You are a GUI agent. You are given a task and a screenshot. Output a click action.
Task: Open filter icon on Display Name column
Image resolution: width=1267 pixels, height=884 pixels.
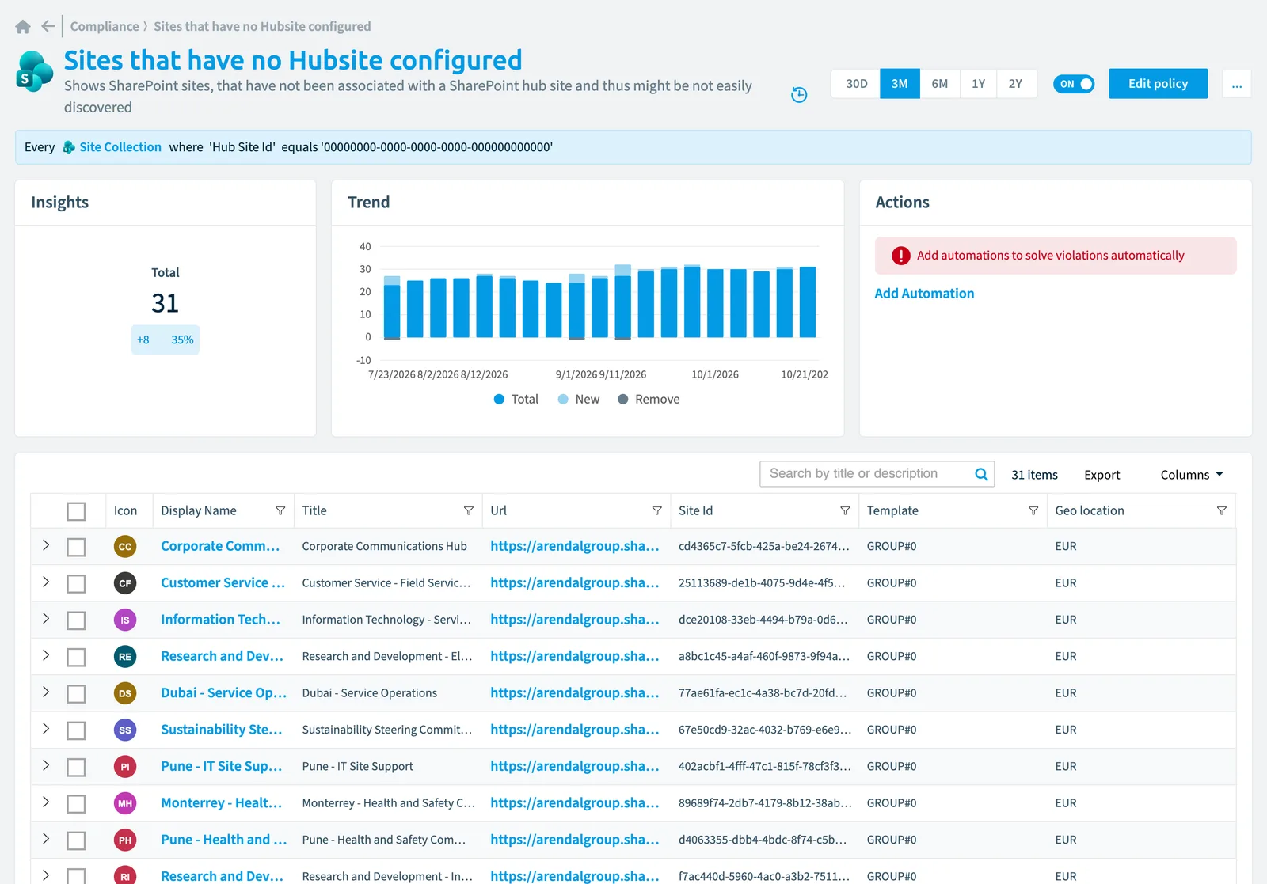(280, 511)
